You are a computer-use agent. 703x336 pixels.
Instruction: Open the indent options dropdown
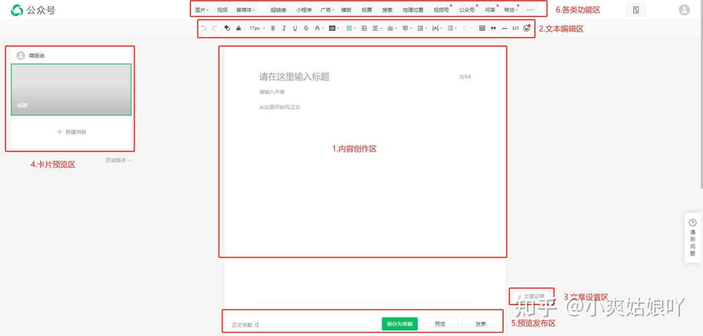click(x=377, y=28)
